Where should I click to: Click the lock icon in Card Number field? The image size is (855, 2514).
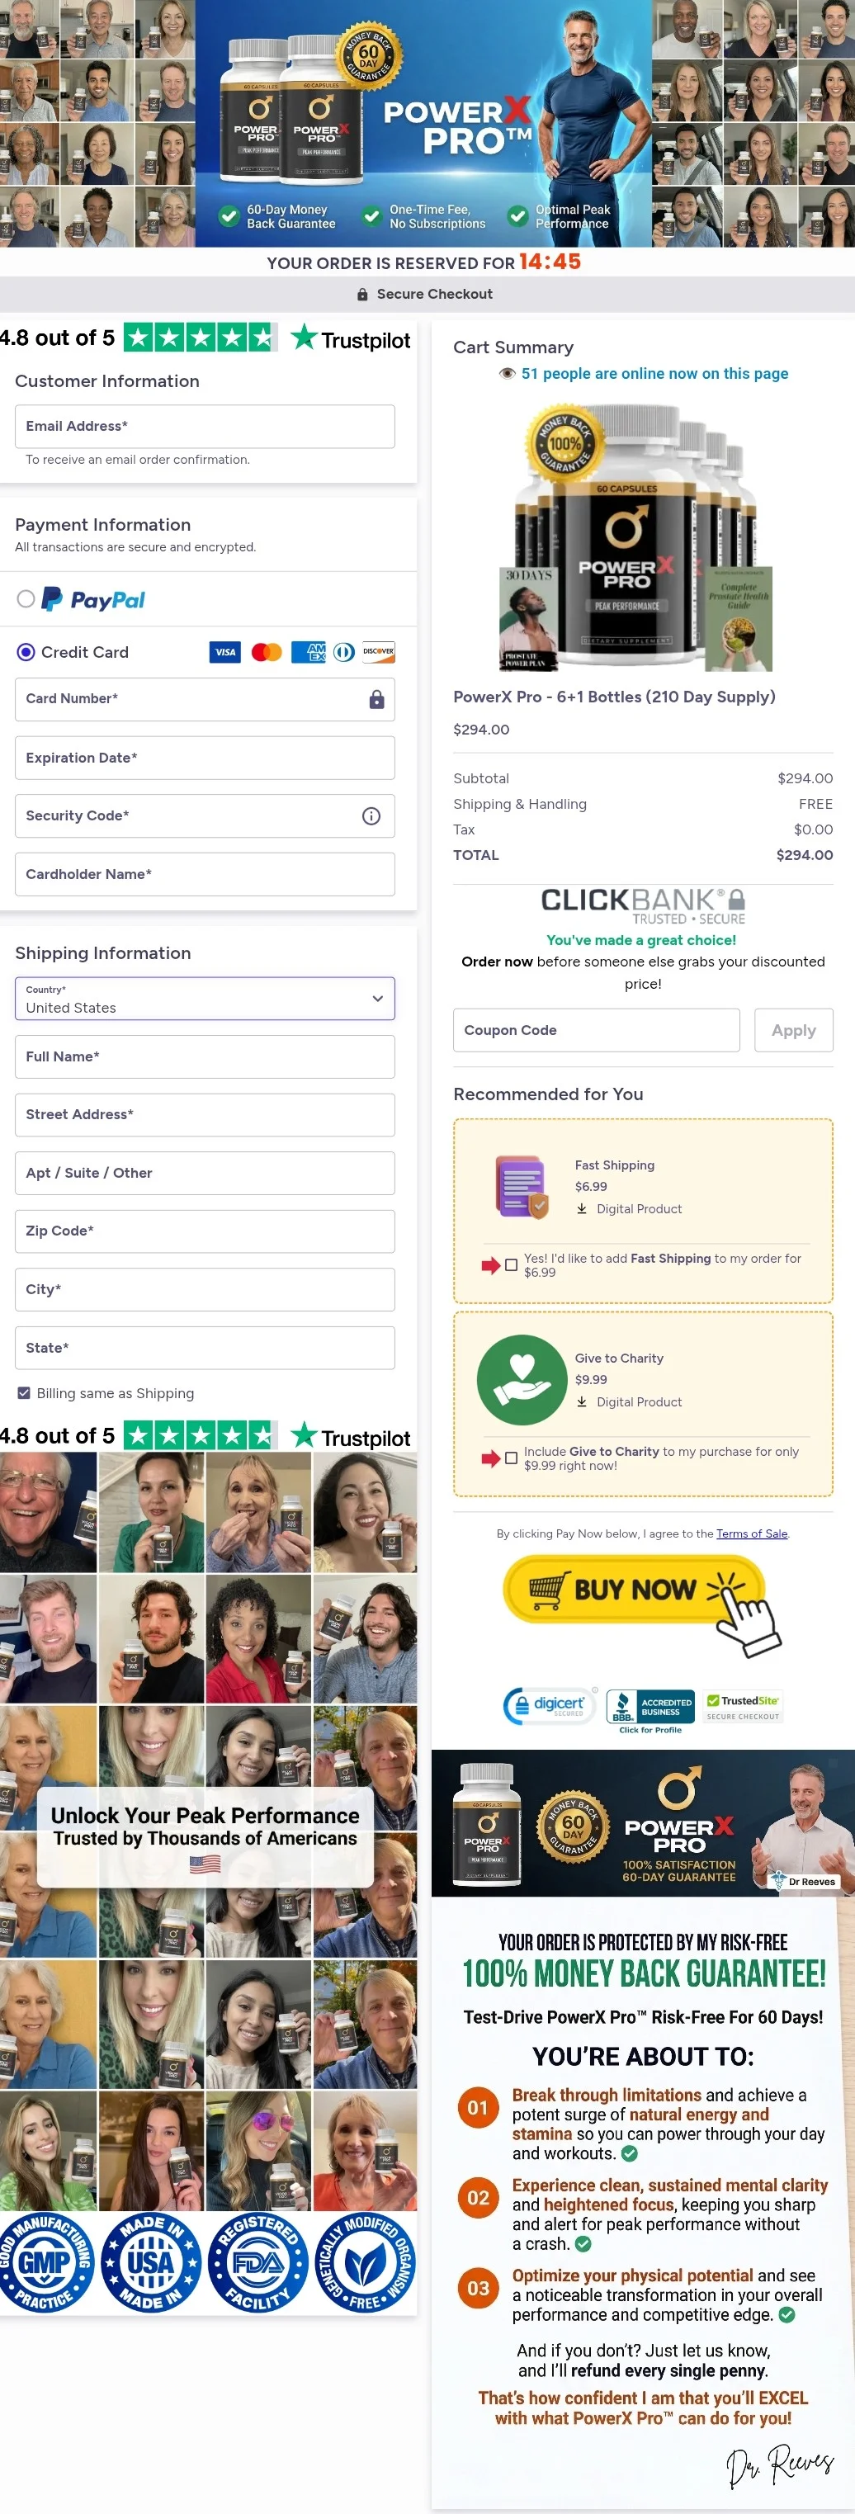point(377,700)
